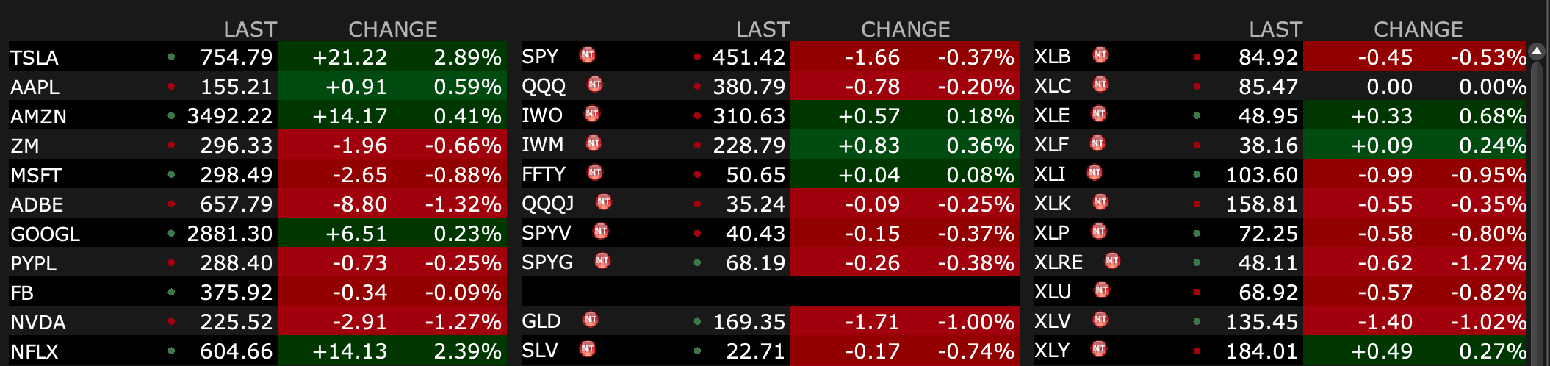Click the scrollbar up arrow
1550x366 pixels.
[1537, 51]
